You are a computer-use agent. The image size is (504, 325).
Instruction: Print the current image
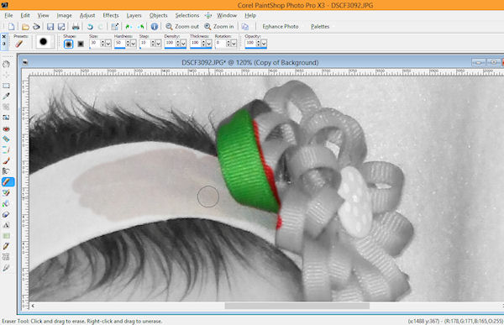coord(76,27)
